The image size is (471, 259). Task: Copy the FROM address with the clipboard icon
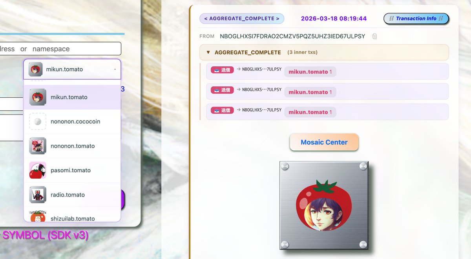[x=374, y=36]
